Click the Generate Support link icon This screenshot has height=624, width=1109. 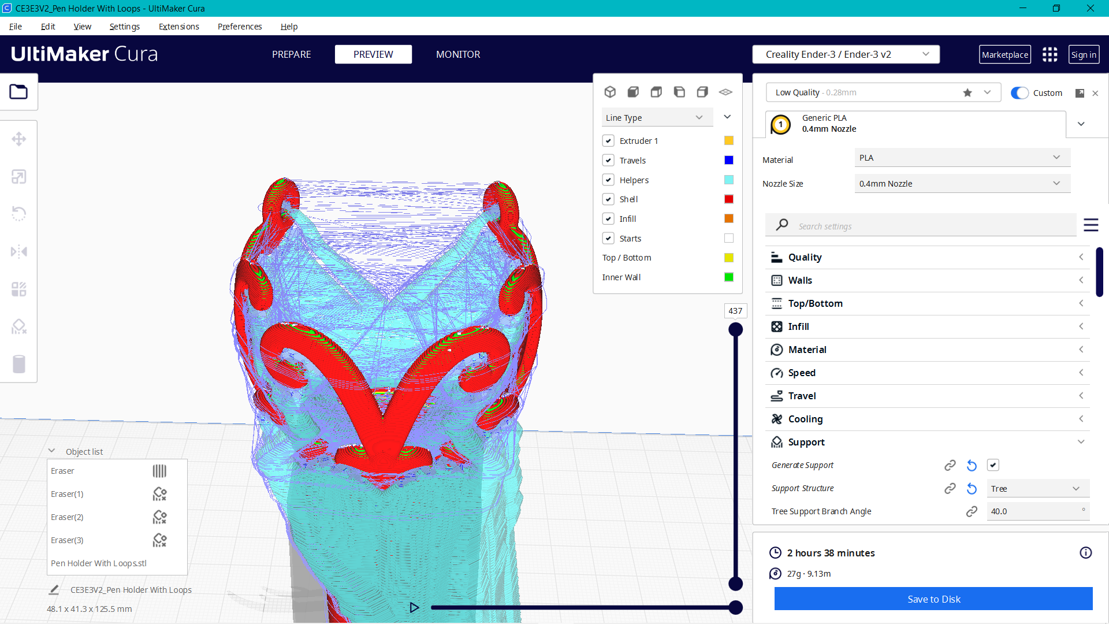click(950, 465)
